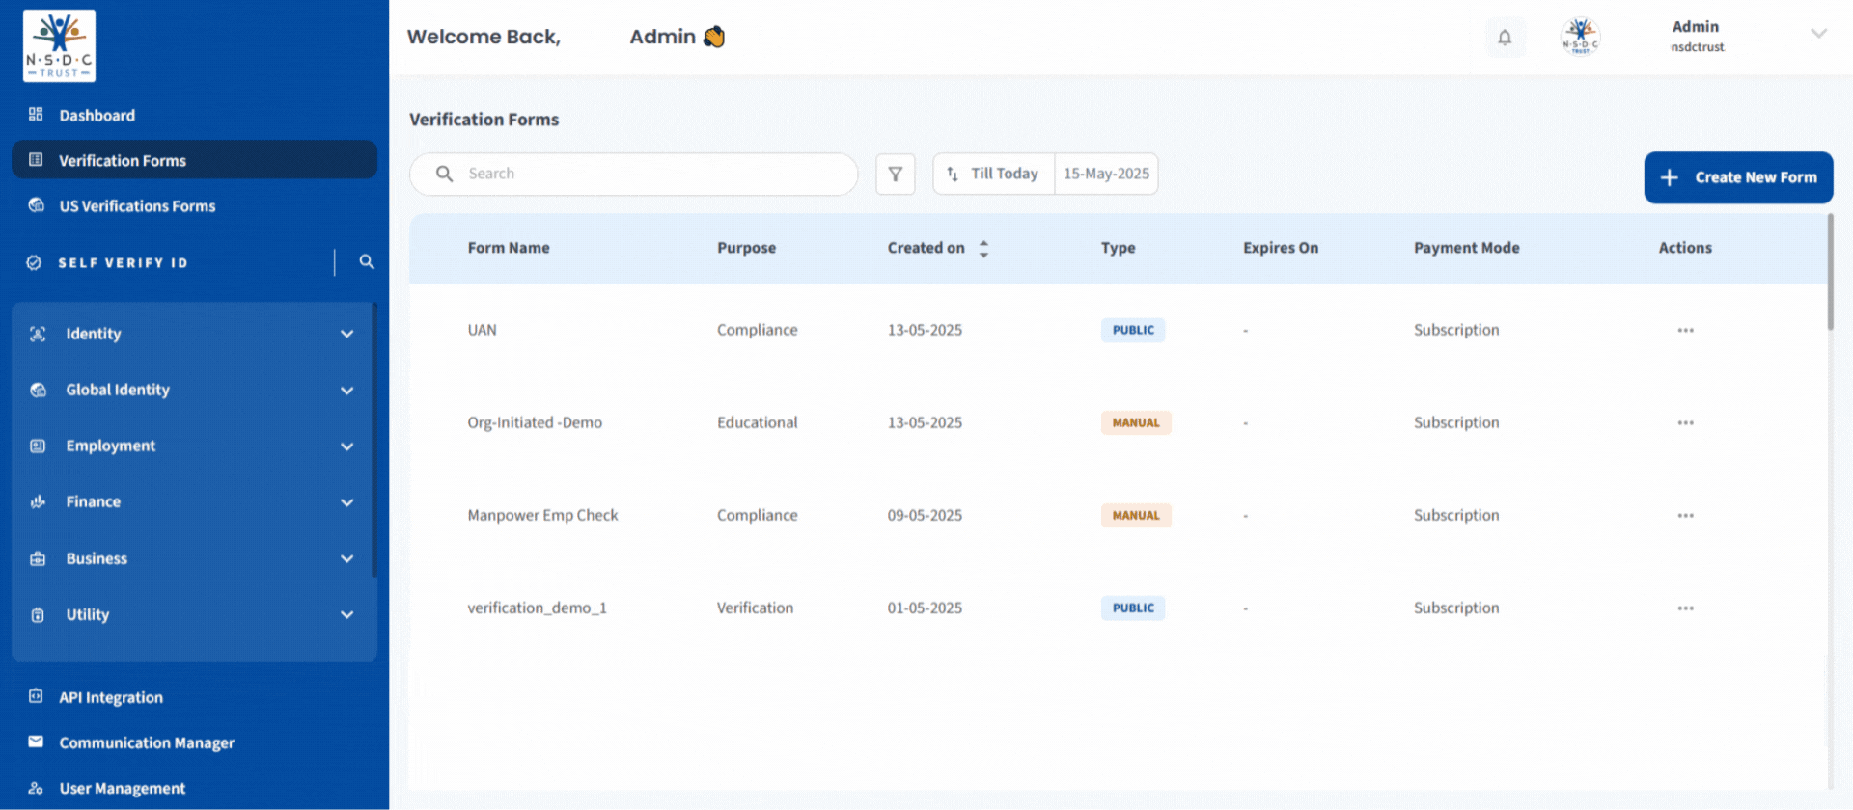Click the notification bell icon
The image size is (1853, 810).
click(x=1504, y=38)
